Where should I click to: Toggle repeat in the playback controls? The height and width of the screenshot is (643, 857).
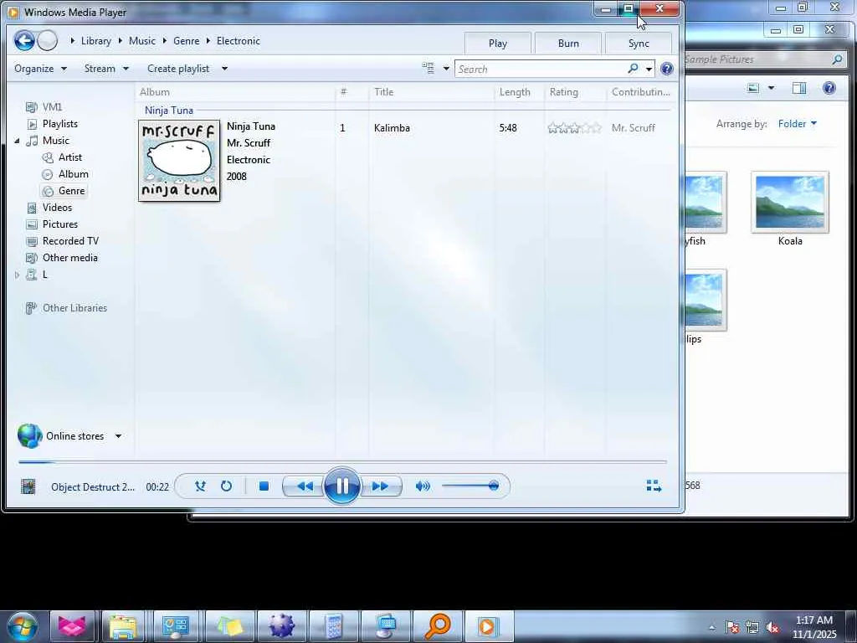(x=226, y=486)
